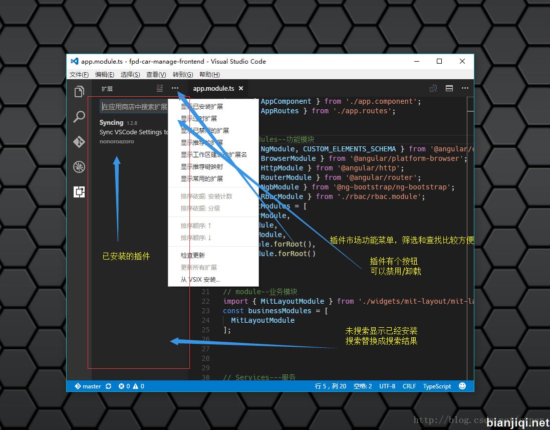Click the BrowserModule import line
Image resolution: width=550 pixels, height=430 pixels.
click(364, 158)
